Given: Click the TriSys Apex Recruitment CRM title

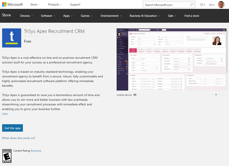Looking at the screenshot, I should [54, 31].
